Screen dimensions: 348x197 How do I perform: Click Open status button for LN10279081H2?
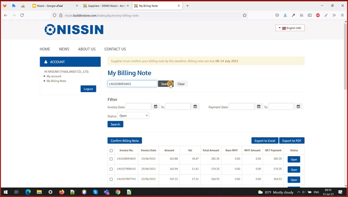[294, 170]
